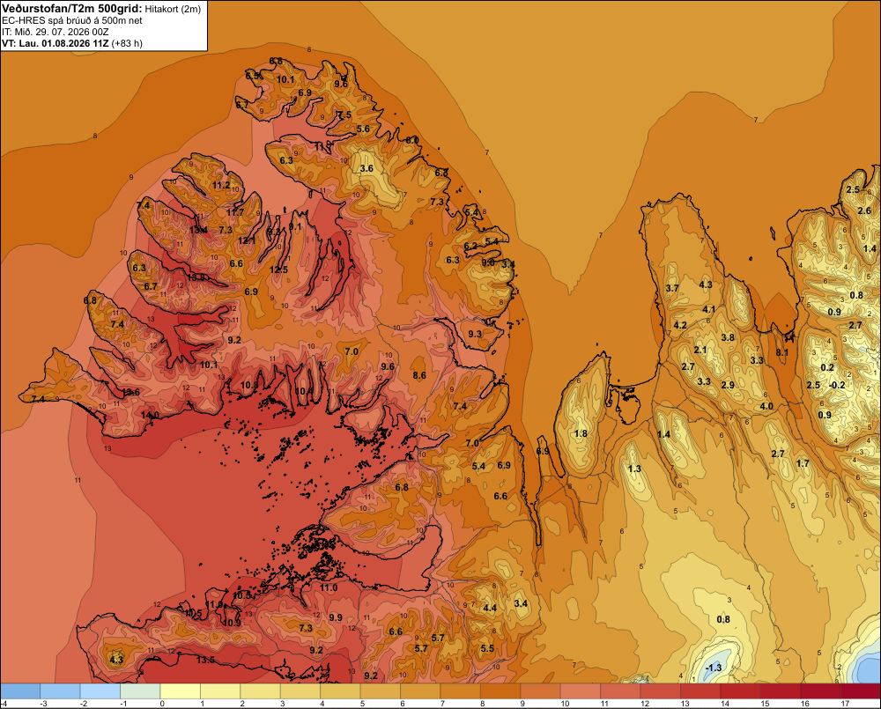Click the light blue -2 to -1 legend swatch
Image resolution: width=881 pixels, height=709 pixels.
click(x=100, y=691)
